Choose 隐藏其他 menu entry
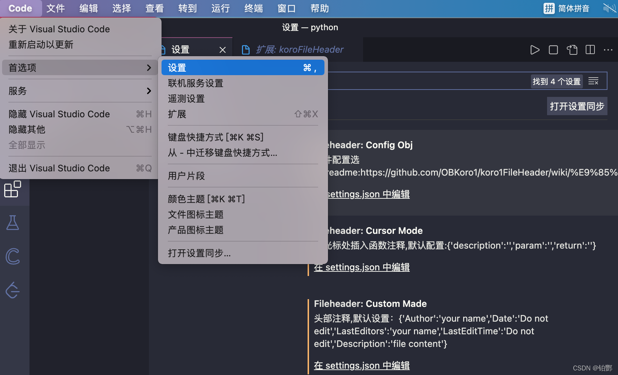Viewport: 618px width, 375px height. pos(80,129)
